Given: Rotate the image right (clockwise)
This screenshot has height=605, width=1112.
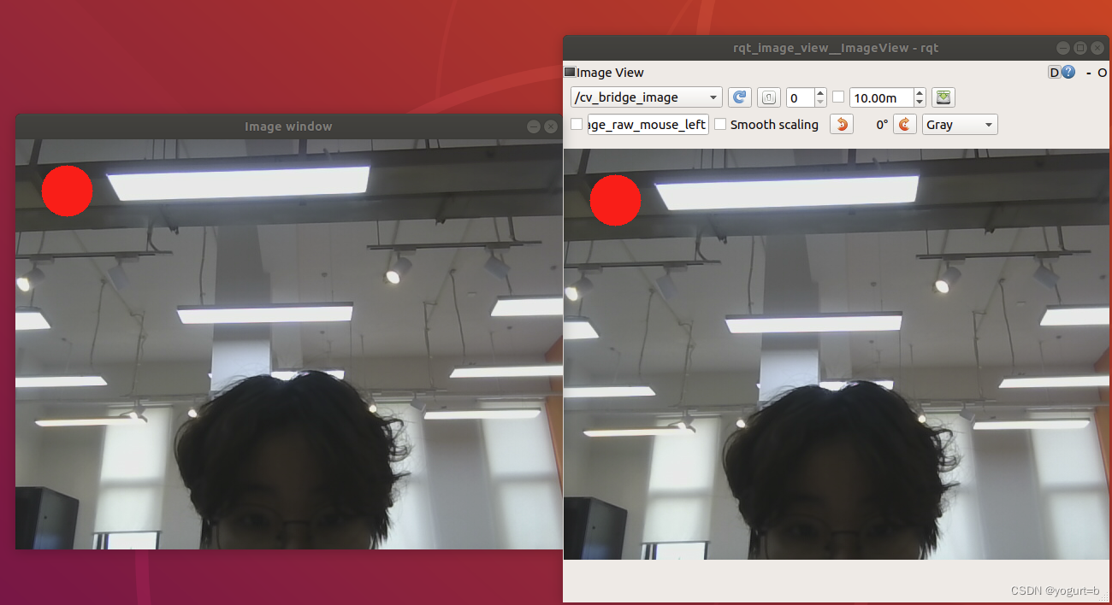Looking at the screenshot, I should [905, 124].
